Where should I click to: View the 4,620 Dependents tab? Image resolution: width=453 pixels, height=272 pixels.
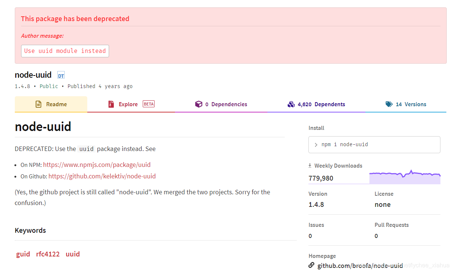(316, 104)
